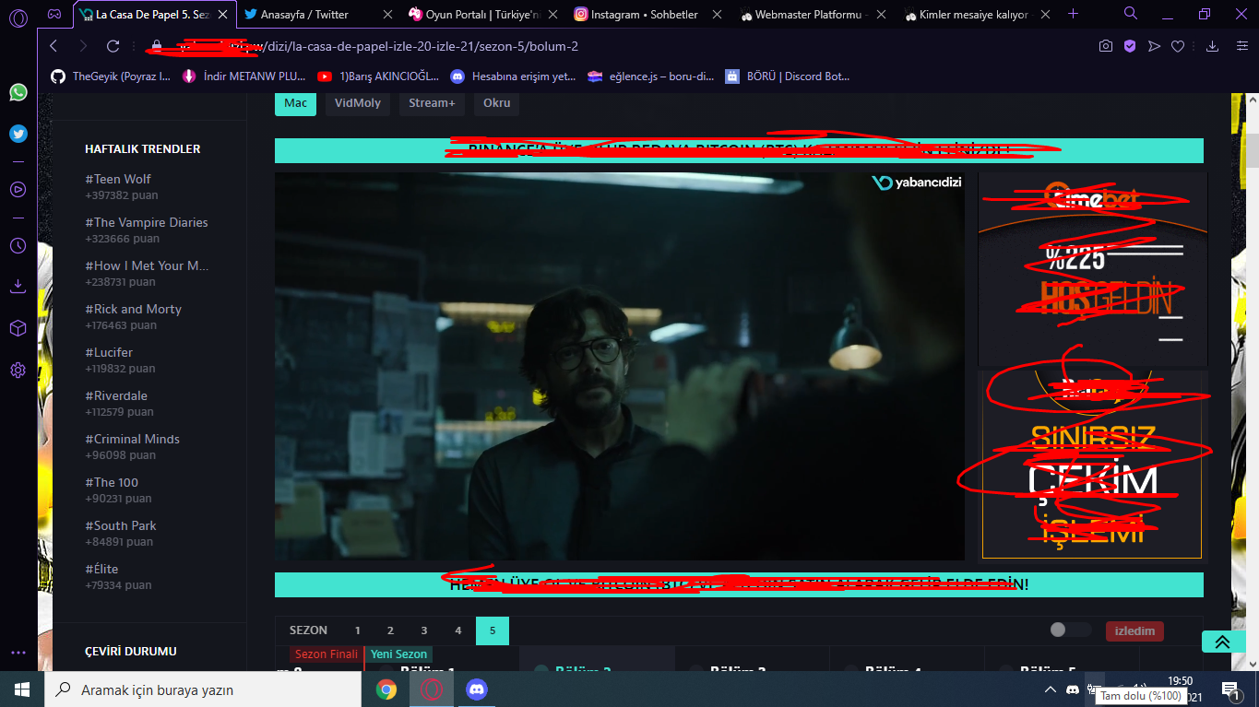Bookmark page with the heart icon
Viewport: 1259px width, 707px height.
click(x=1178, y=46)
